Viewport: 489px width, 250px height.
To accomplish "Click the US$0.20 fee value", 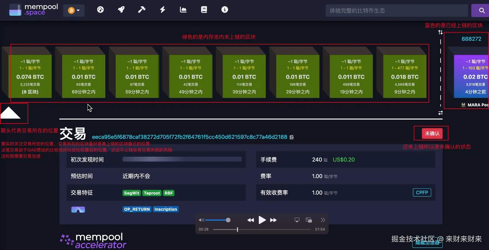I will point(344,160).
